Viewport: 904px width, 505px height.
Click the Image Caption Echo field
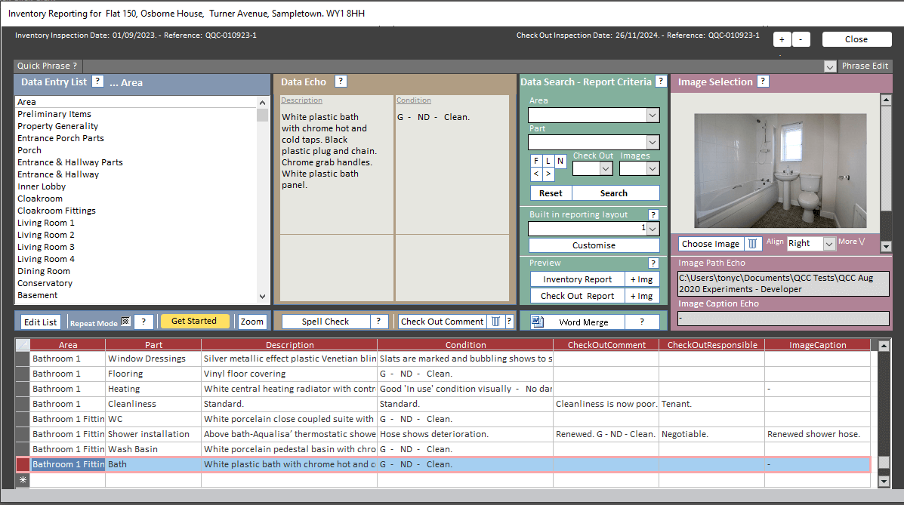[x=783, y=319]
